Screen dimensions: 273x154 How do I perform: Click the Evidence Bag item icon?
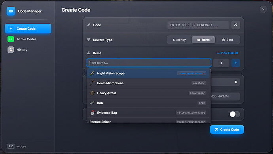(92, 112)
